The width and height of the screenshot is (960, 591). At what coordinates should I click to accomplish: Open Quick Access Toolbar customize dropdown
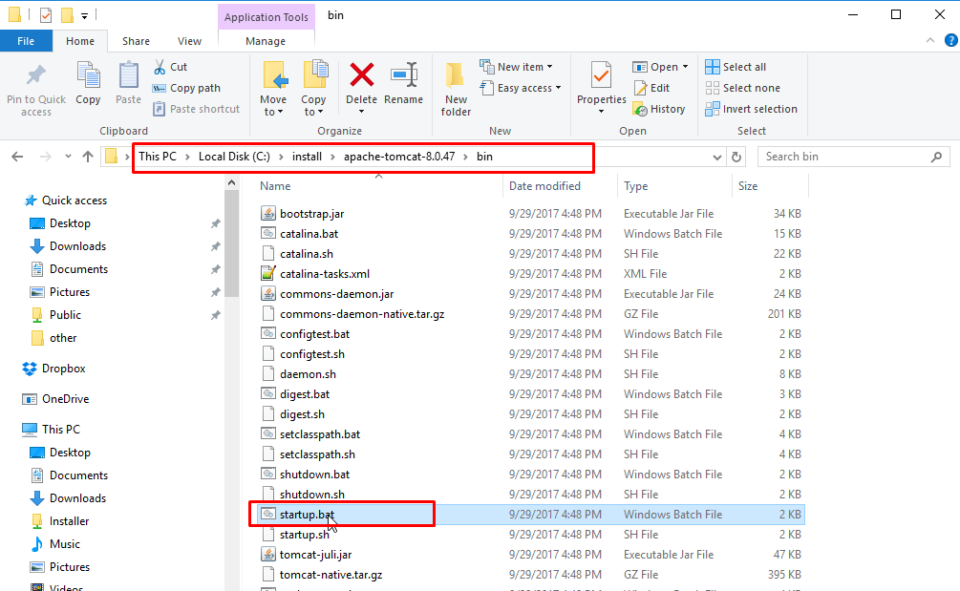click(84, 15)
